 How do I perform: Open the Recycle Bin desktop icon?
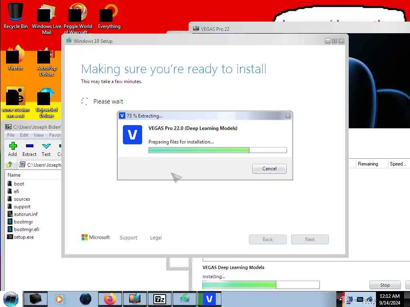click(16, 16)
